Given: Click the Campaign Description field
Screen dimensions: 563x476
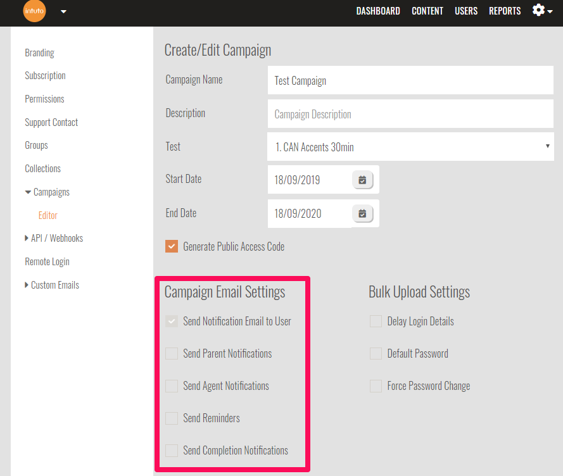Looking at the screenshot, I should (410, 115).
